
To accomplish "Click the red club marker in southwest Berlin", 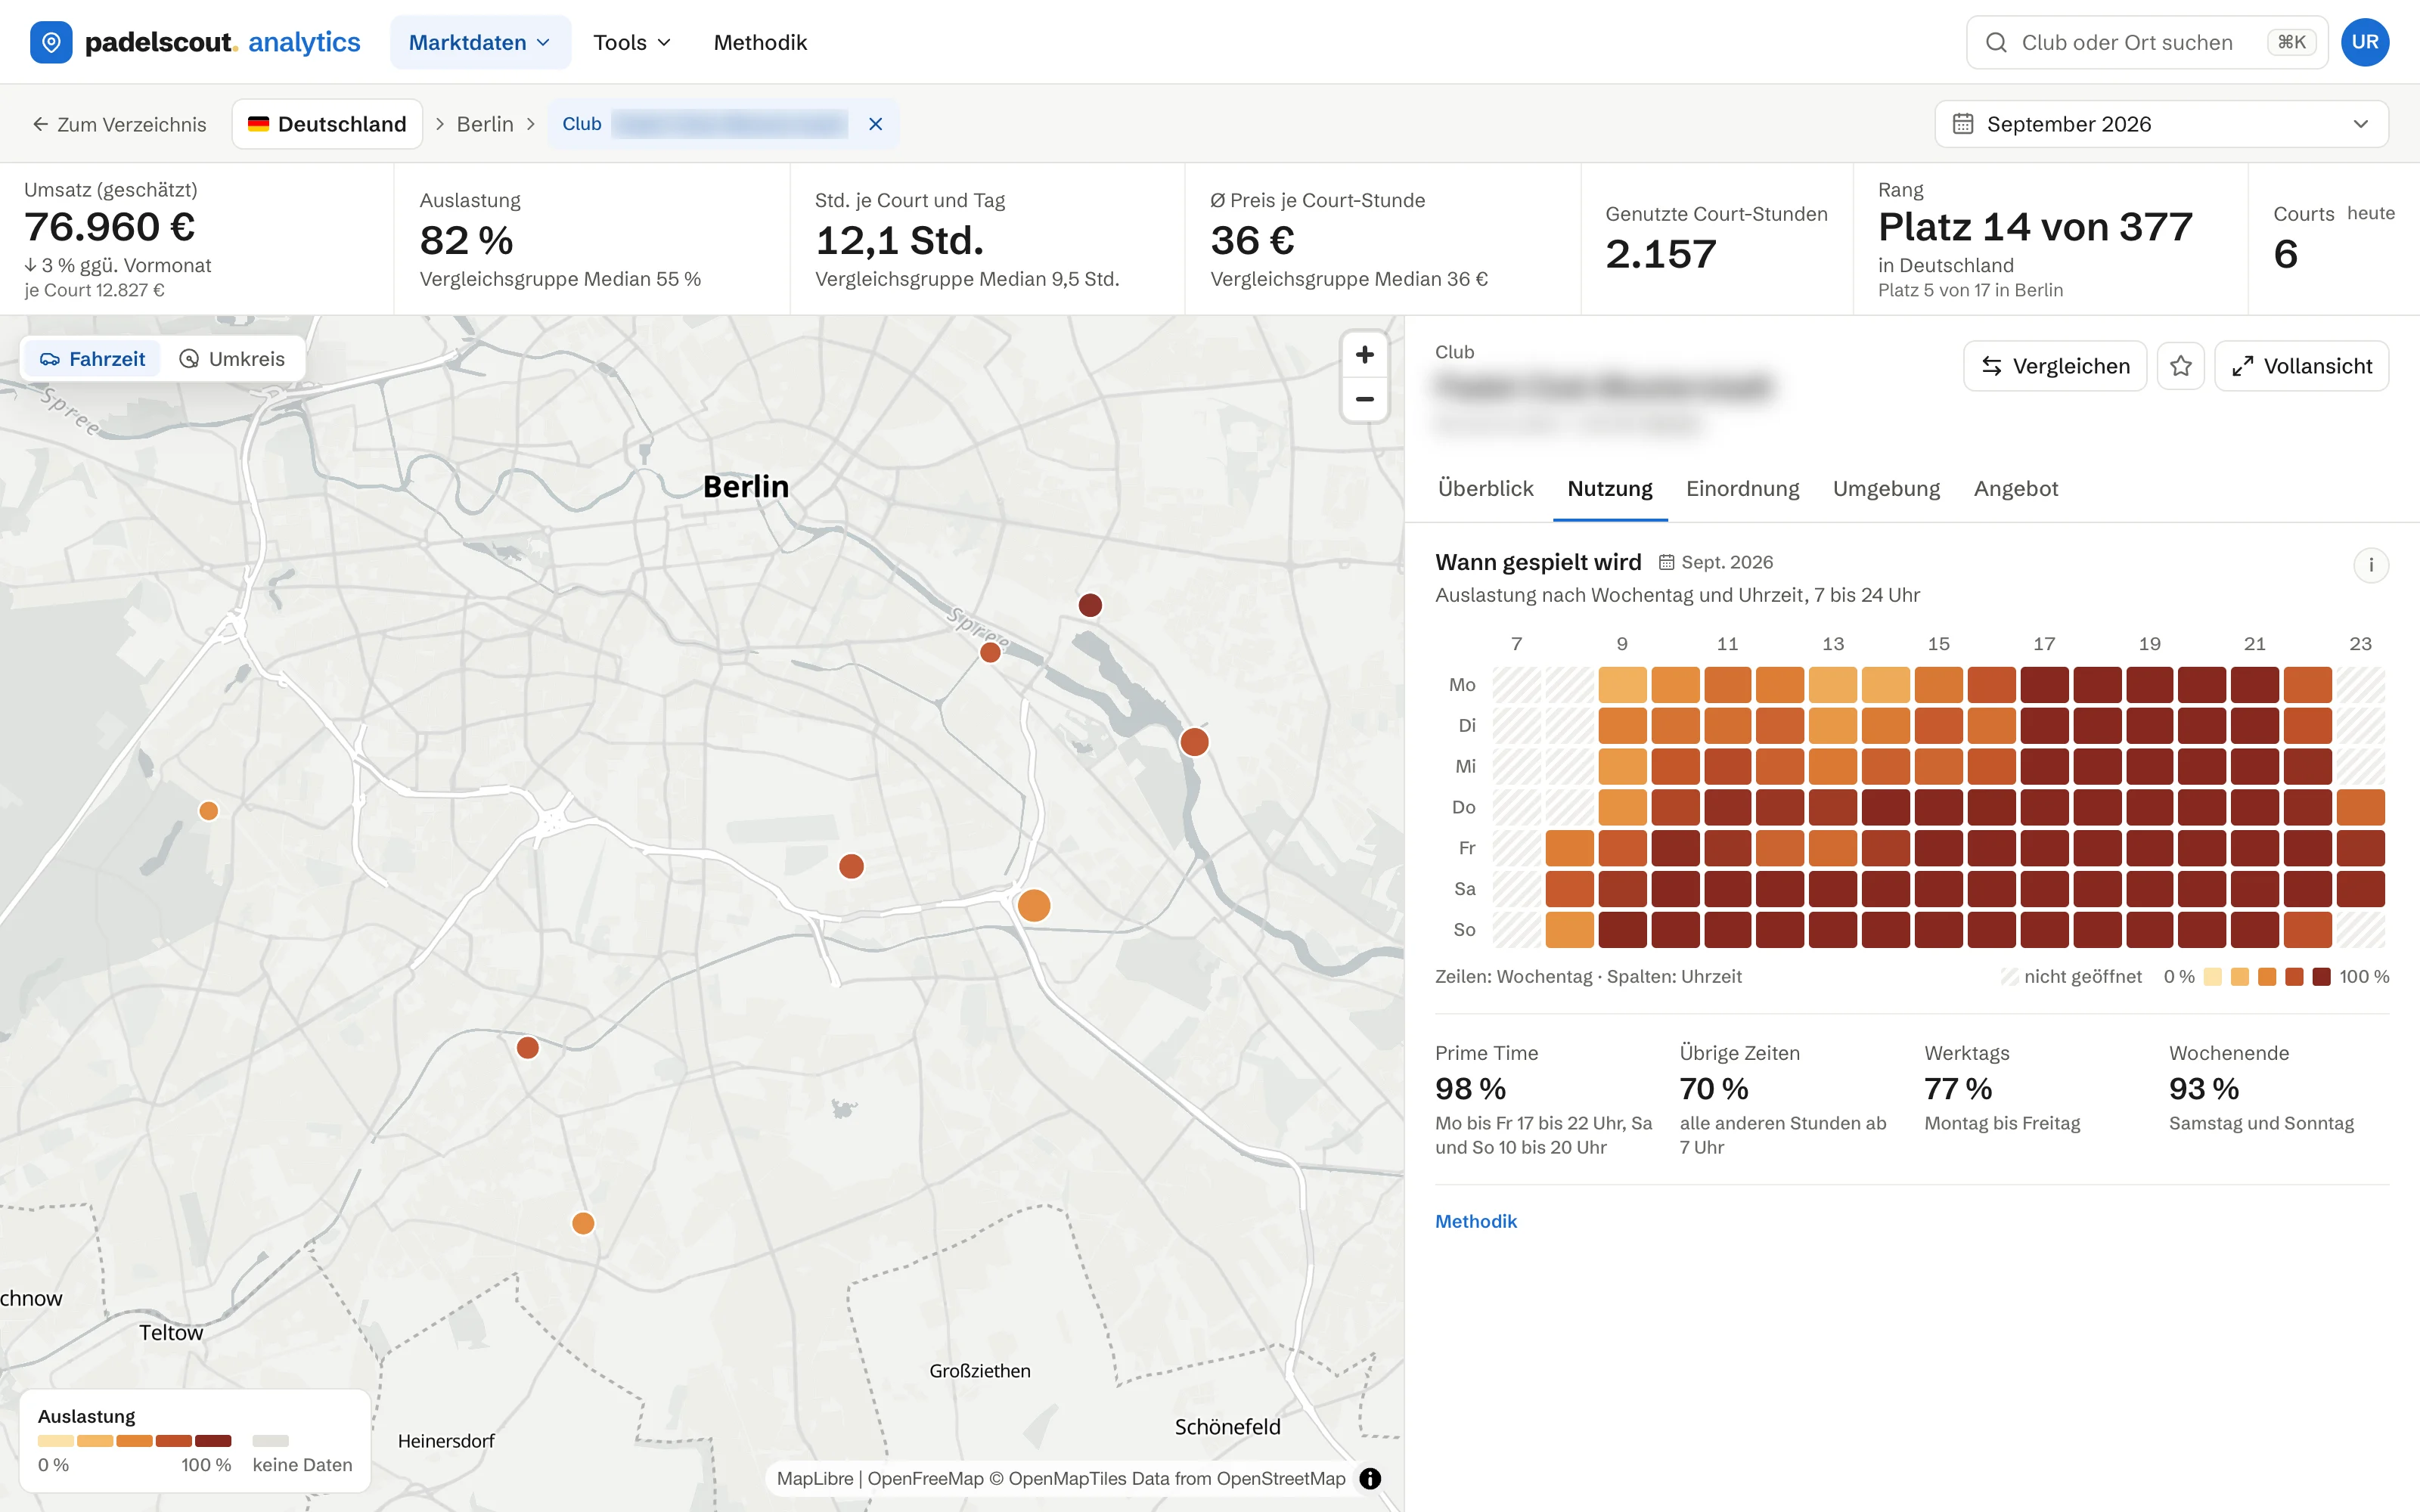I will [528, 1048].
